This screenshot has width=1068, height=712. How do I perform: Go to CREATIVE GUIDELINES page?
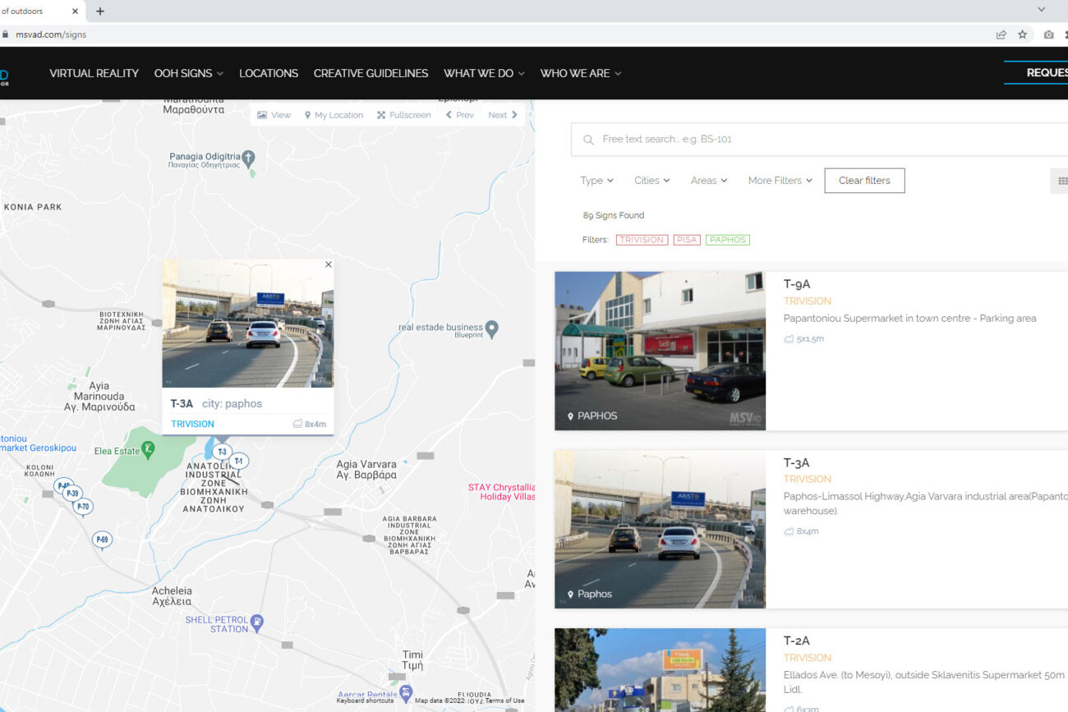click(371, 73)
